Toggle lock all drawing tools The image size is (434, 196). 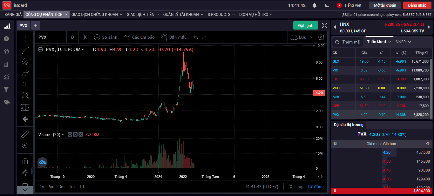25,184
